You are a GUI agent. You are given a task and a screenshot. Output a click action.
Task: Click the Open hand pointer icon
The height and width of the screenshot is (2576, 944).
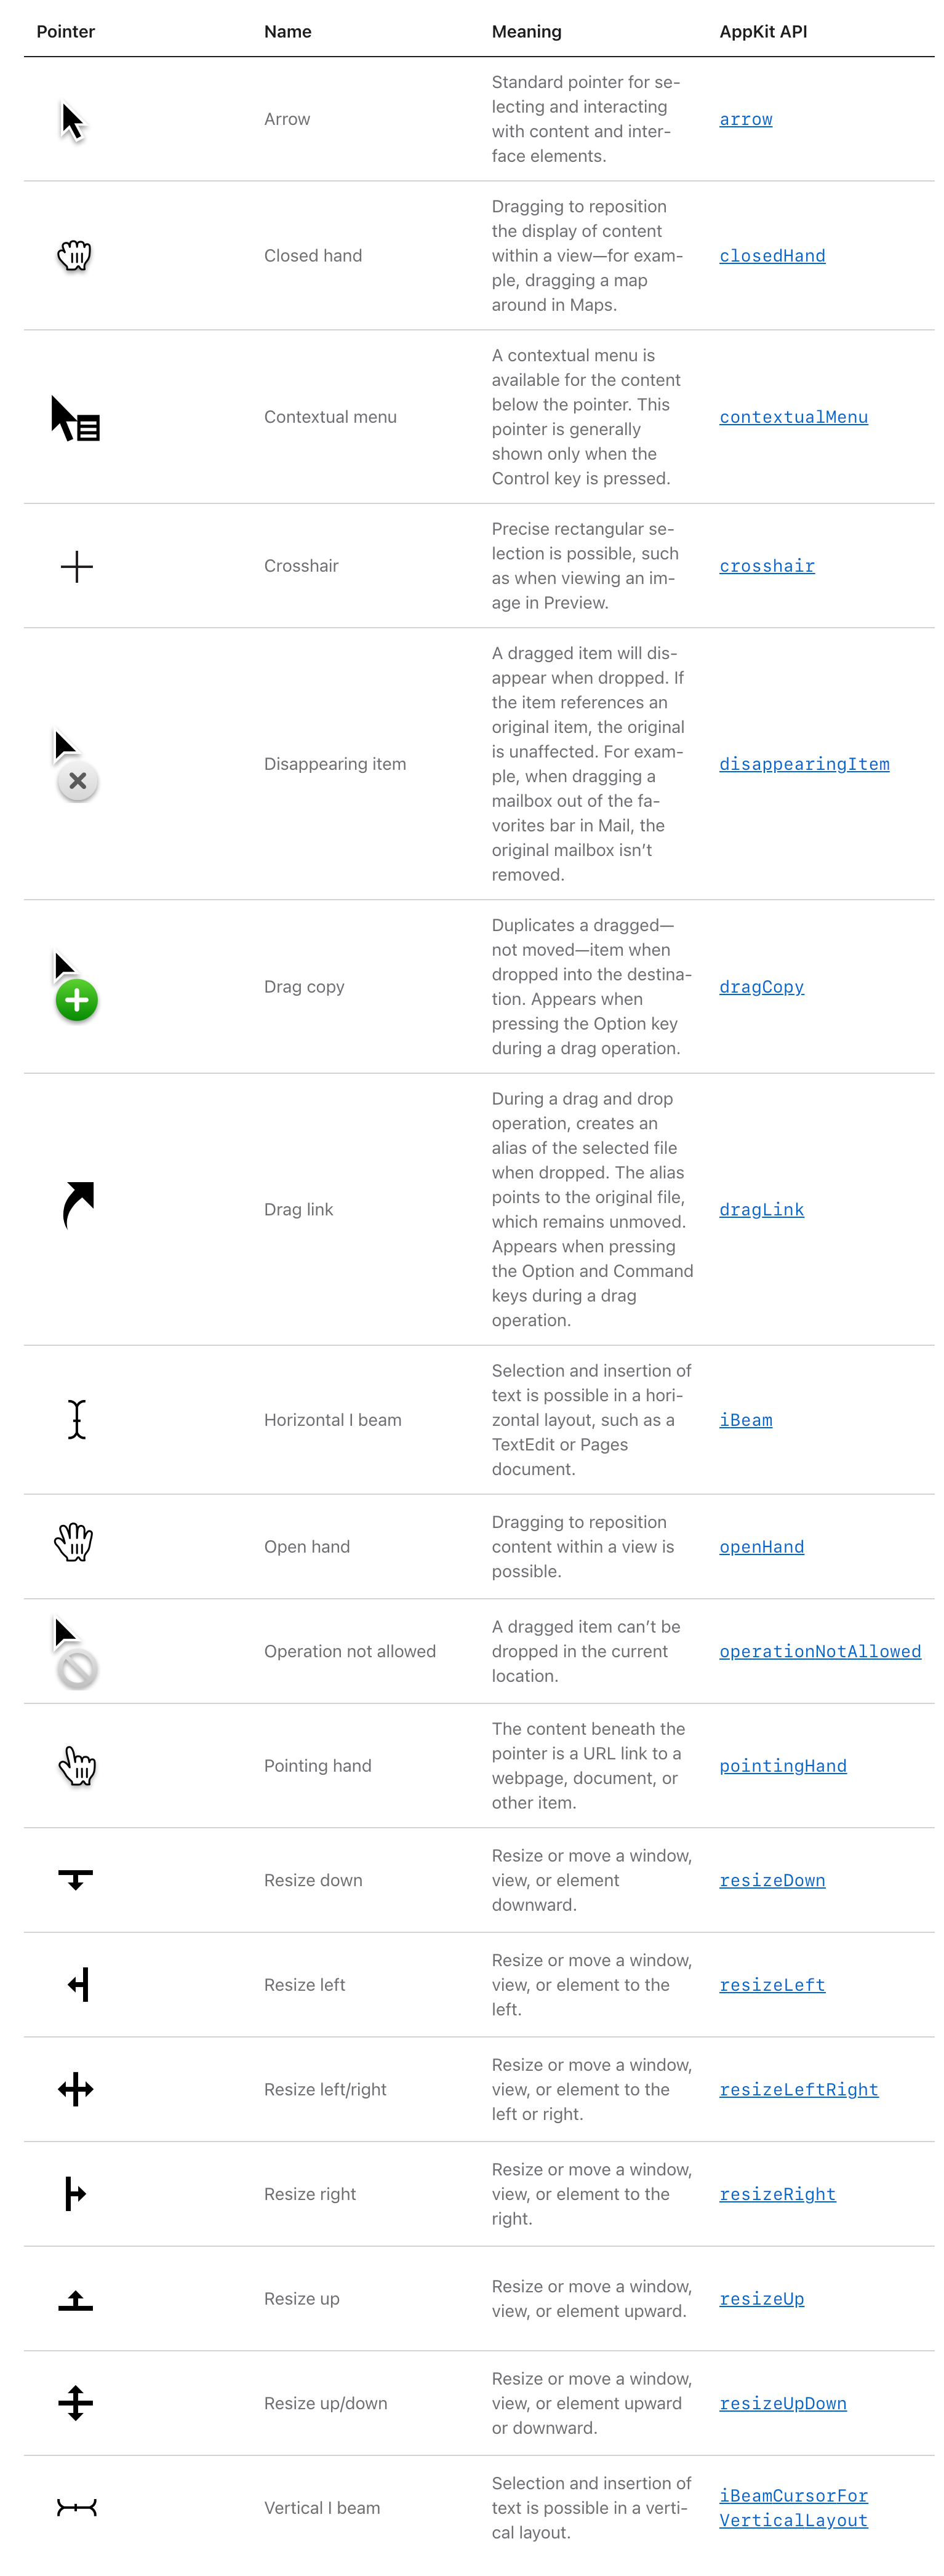point(74,1542)
